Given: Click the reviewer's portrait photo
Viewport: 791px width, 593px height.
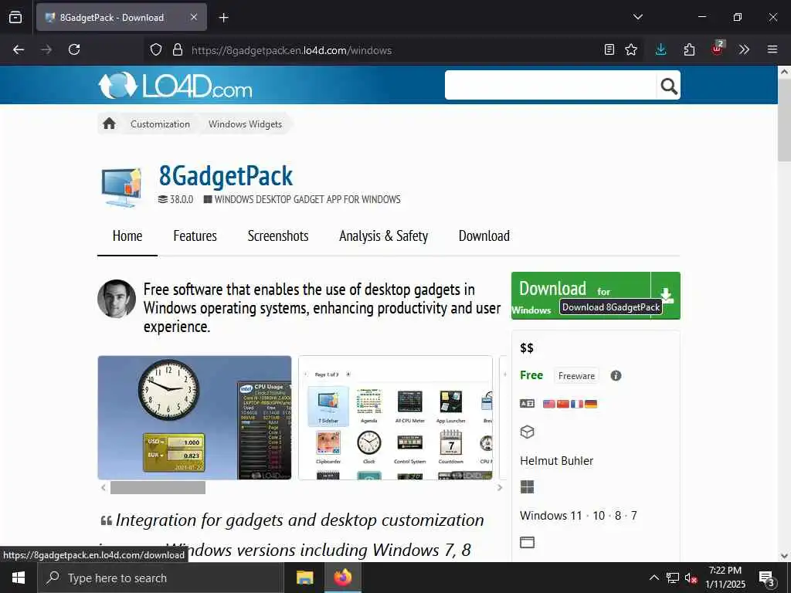Looking at the screenshot, I should click(x=117, y=299).
